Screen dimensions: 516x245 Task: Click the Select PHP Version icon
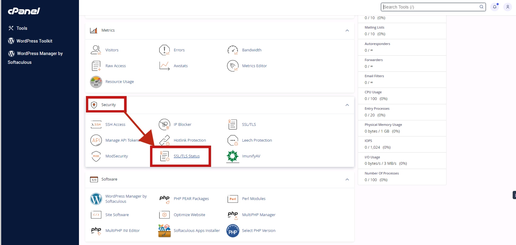click(x=233, y=231)
